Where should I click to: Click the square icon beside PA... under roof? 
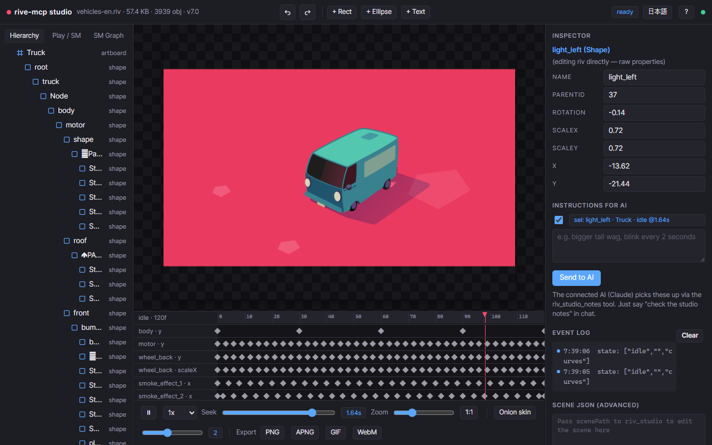point(75,255)
